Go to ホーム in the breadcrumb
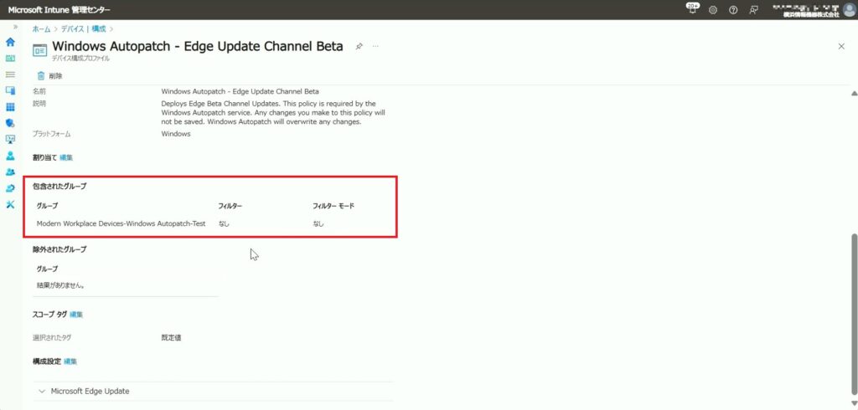 (x=41, y=29)
